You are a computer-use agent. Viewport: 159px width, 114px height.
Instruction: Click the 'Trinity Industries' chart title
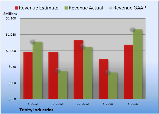point(36,110)
